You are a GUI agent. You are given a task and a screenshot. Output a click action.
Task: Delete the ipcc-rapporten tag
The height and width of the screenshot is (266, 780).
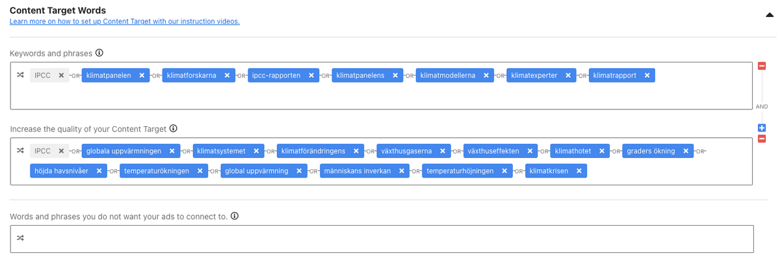(311, 75)
